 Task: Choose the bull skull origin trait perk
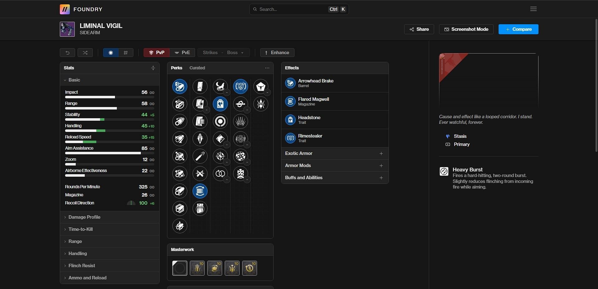pyautogui.click(x=261, y=86)
